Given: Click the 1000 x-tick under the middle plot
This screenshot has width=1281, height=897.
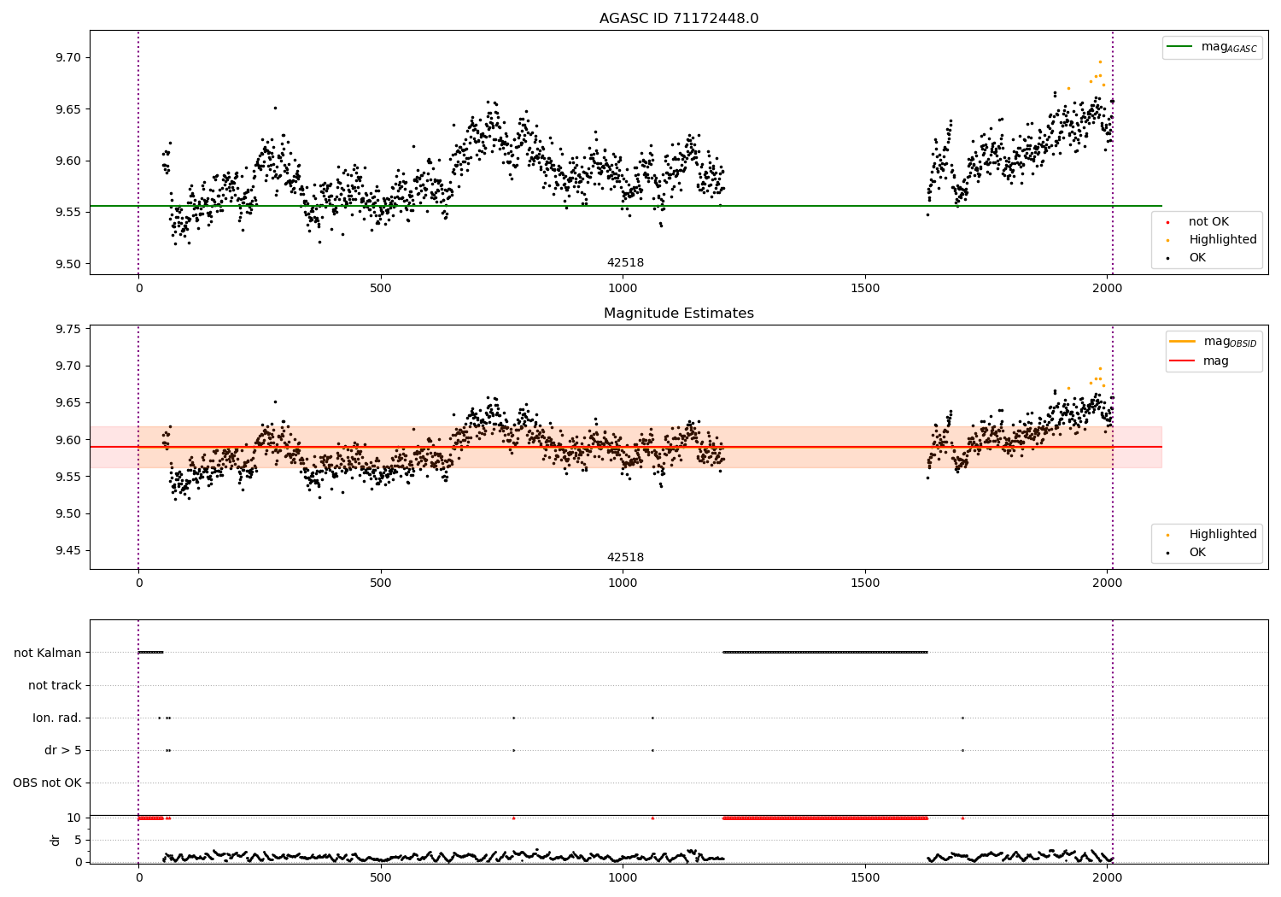Looking at the screenshot, I should point(623,583).
